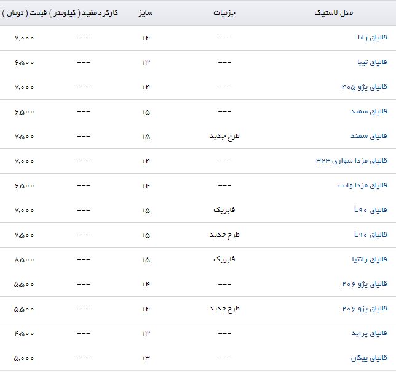The width and height of the screenshot is (396, 372).
Task: Open the قالپاق تیبا link
Action: point(372,62)
